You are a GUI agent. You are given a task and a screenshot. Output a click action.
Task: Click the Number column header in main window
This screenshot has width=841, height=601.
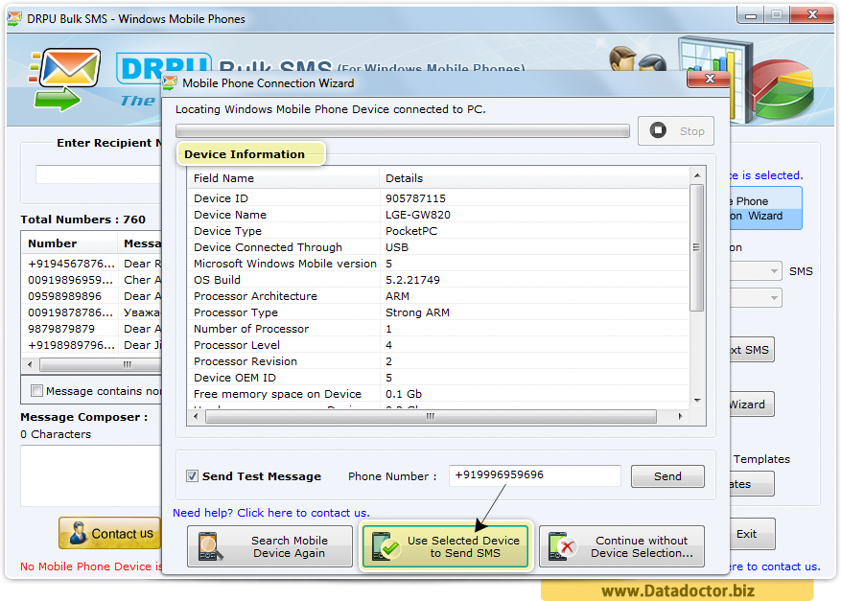70,243
